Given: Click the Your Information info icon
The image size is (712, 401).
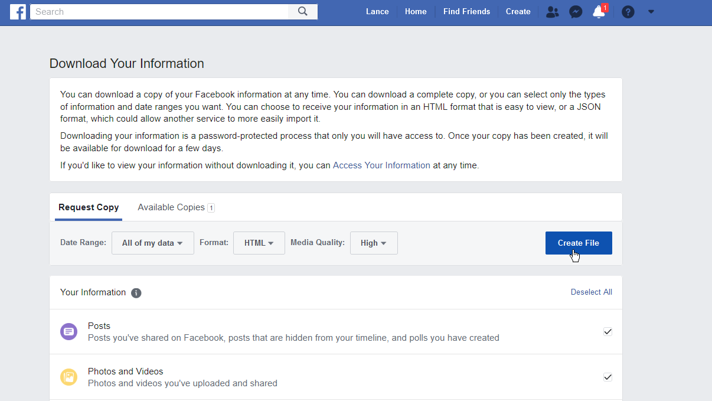Looking at the screenshot, I should click(136, 293).
